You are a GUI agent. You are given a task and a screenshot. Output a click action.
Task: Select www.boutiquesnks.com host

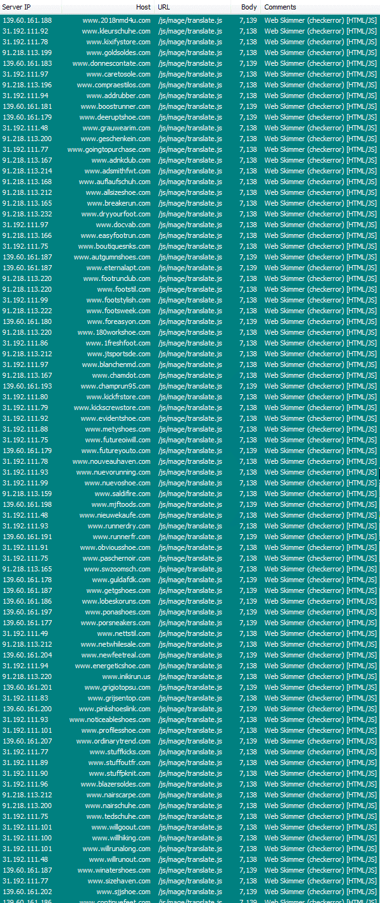(x=115, y=246)
